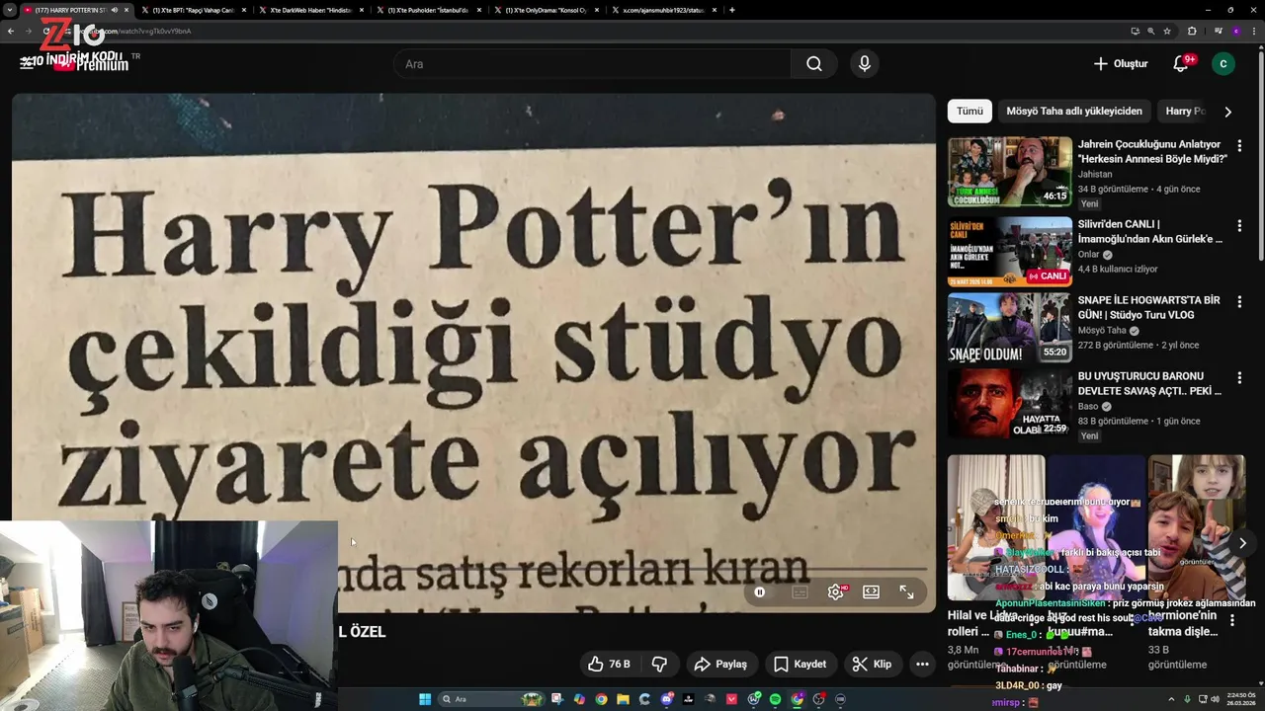1265x711 pixels.
Task: Click the Kaydet save button
Action: click(x=800, y=664)
